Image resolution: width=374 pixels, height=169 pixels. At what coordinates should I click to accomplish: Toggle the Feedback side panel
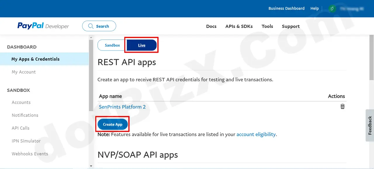369,125
